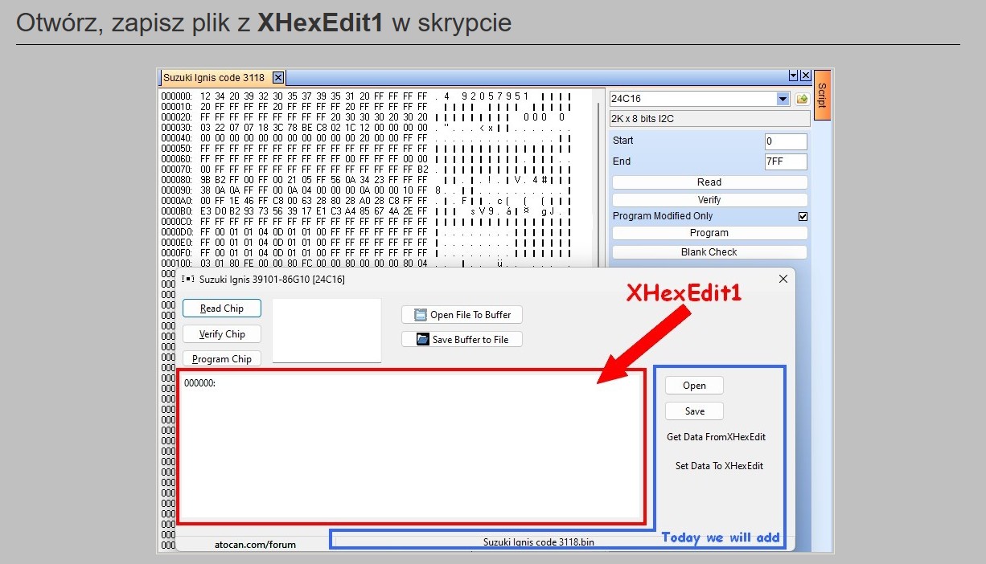986x564 pixels.
Task: Click the Blank Check button
Action: pos(709,252)
